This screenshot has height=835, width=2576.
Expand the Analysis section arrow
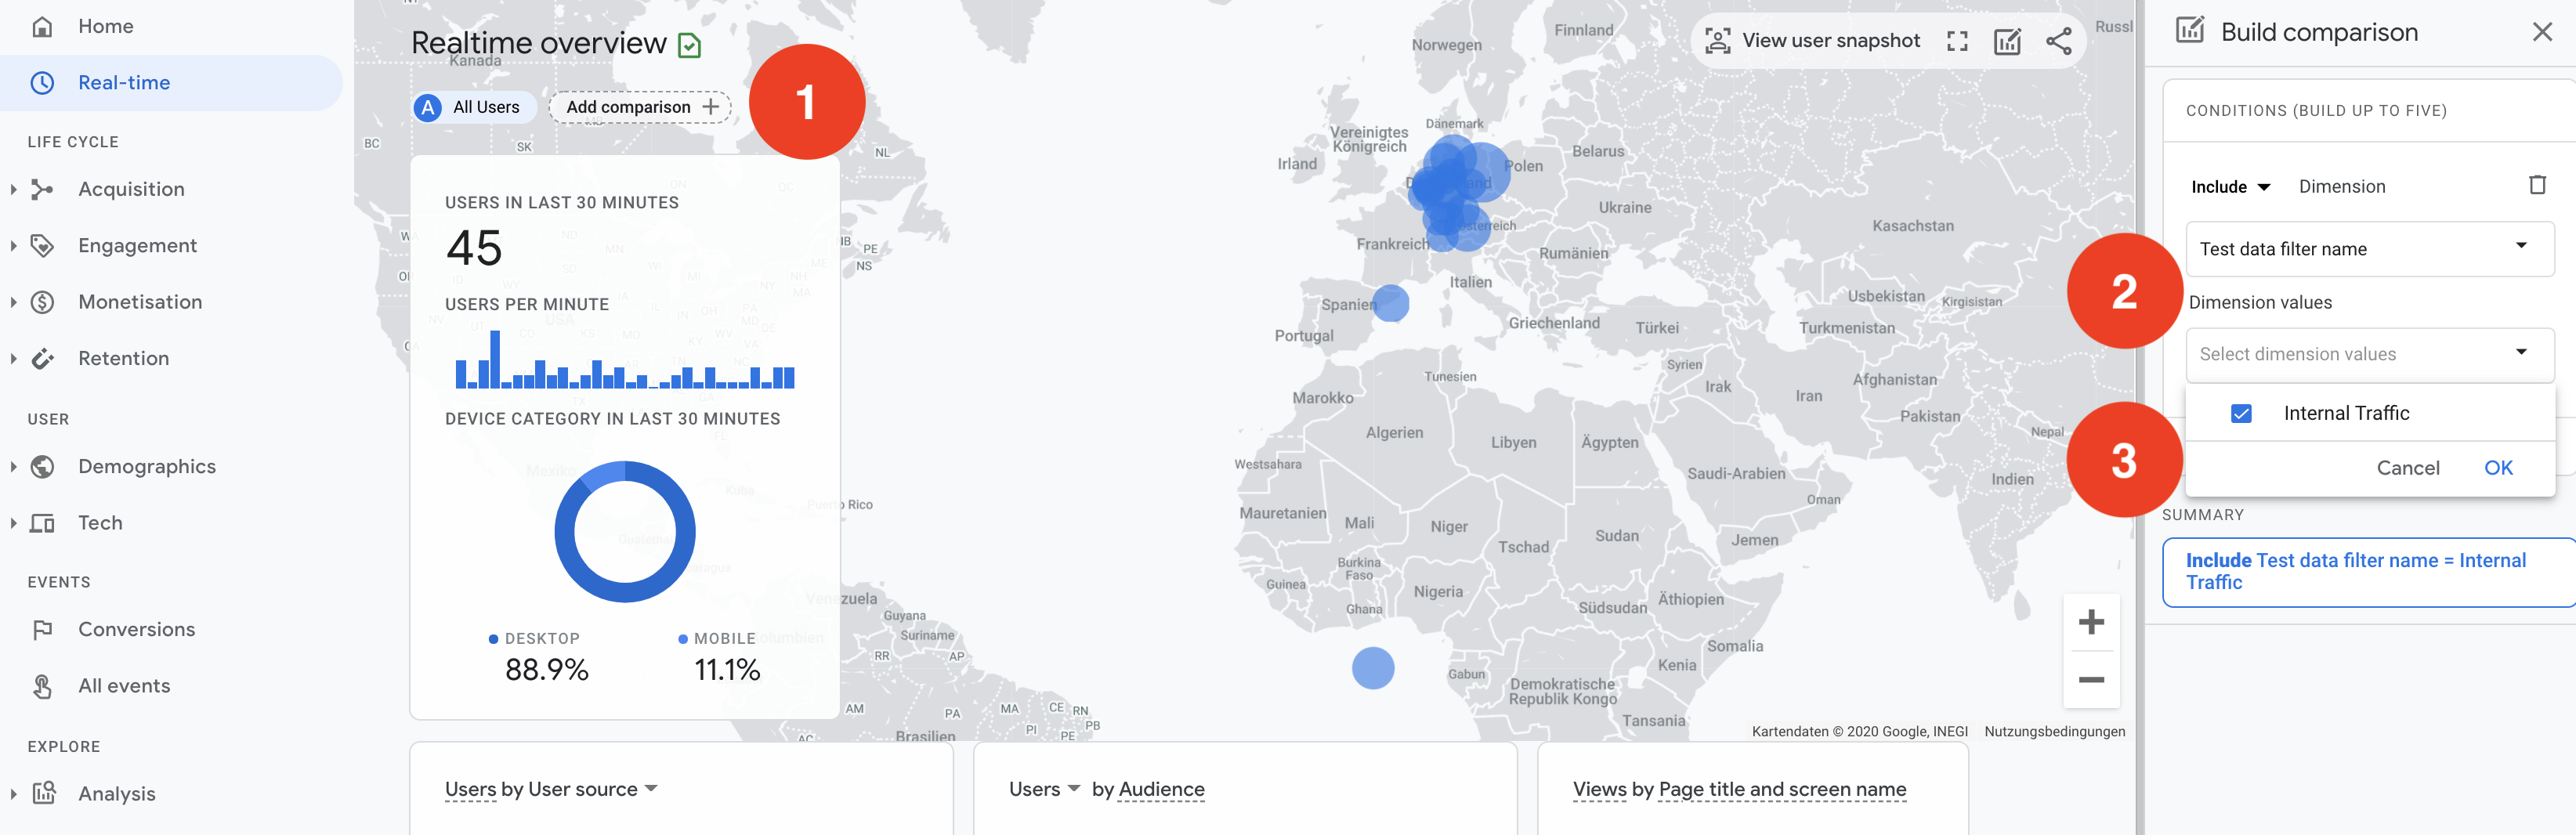[13, 793]
